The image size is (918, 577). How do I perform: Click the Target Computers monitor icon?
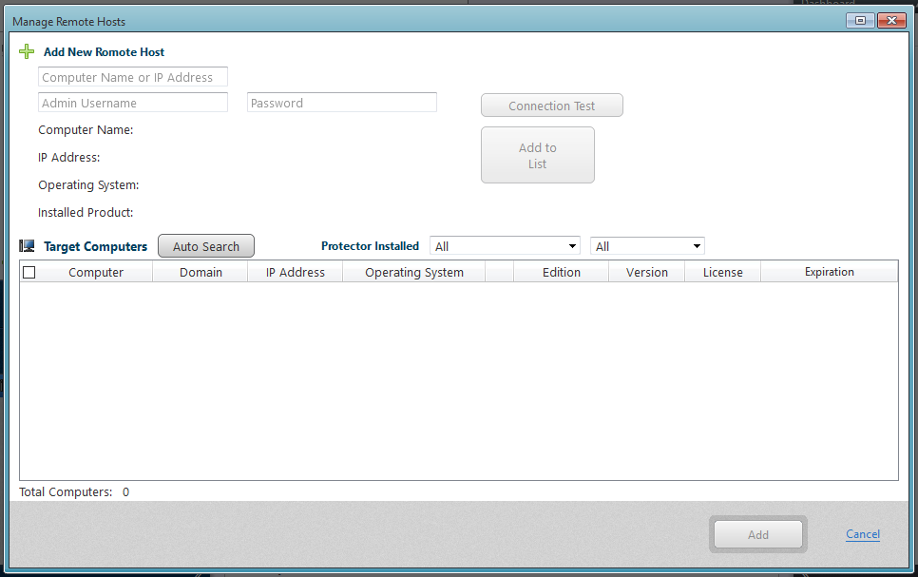click(27, 245)
